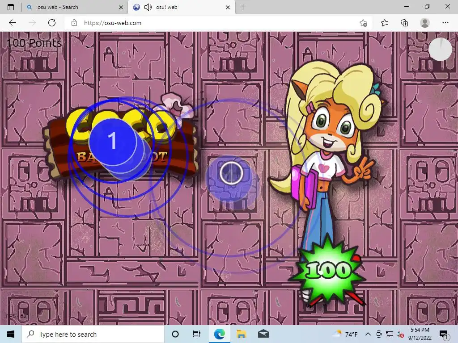View site information lock icon
Image resolution: width=458 pixels, height=343 pixels.
click(74, 23)
